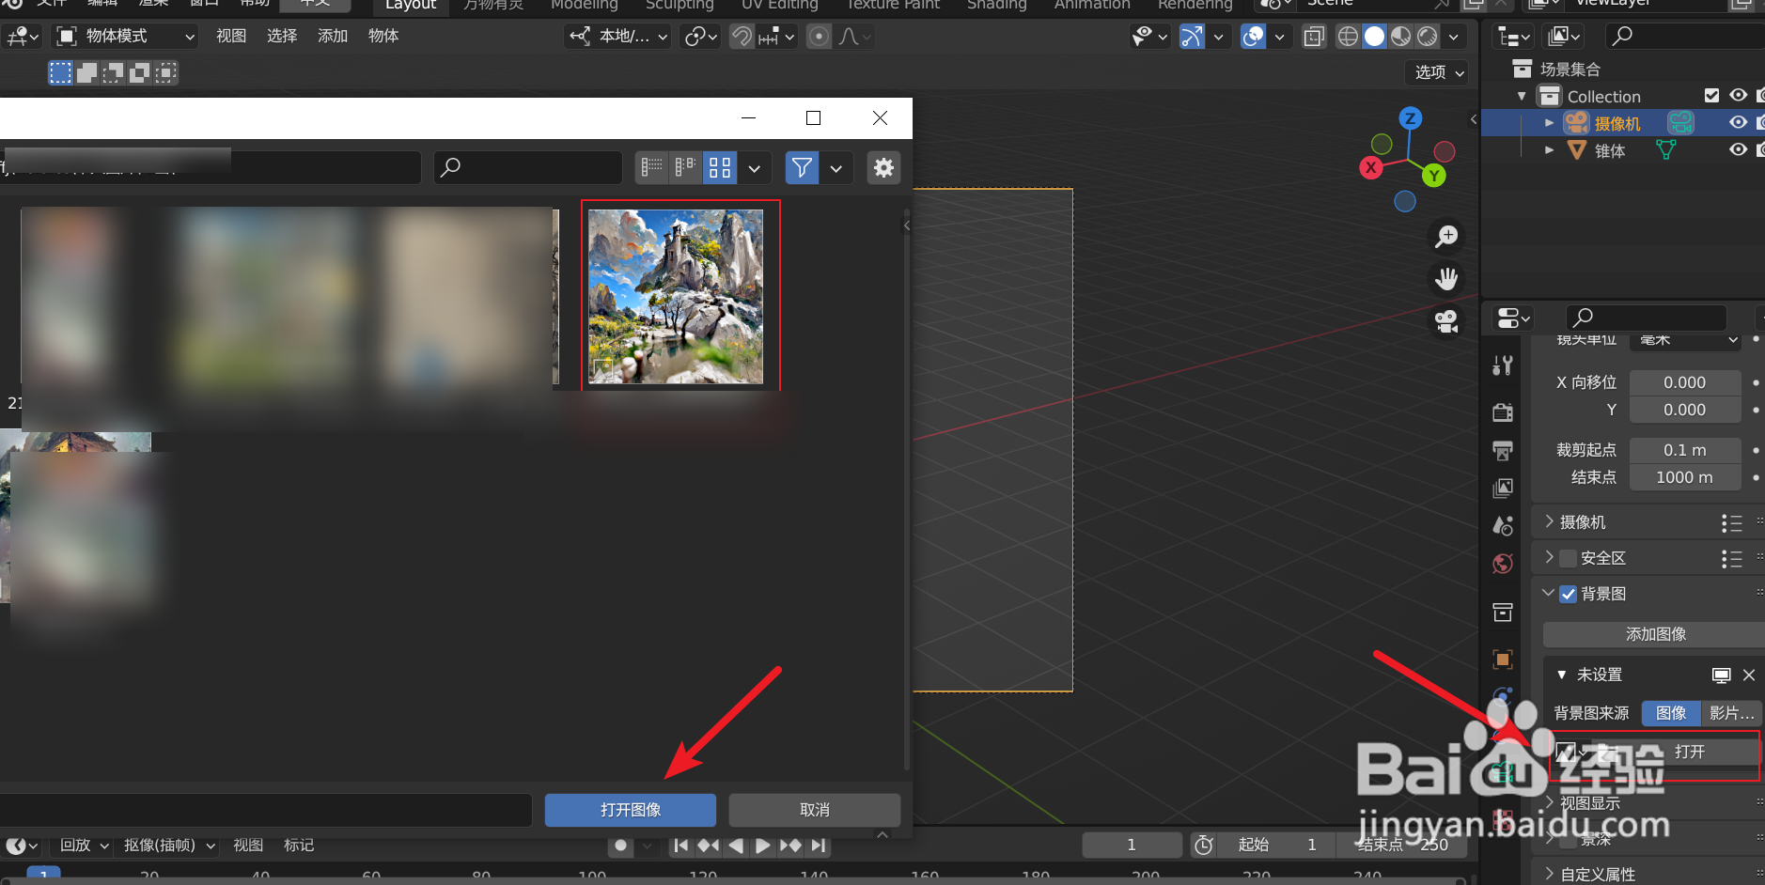
Task: Open display mode options dropdown arrow
Action: [754, 167]
